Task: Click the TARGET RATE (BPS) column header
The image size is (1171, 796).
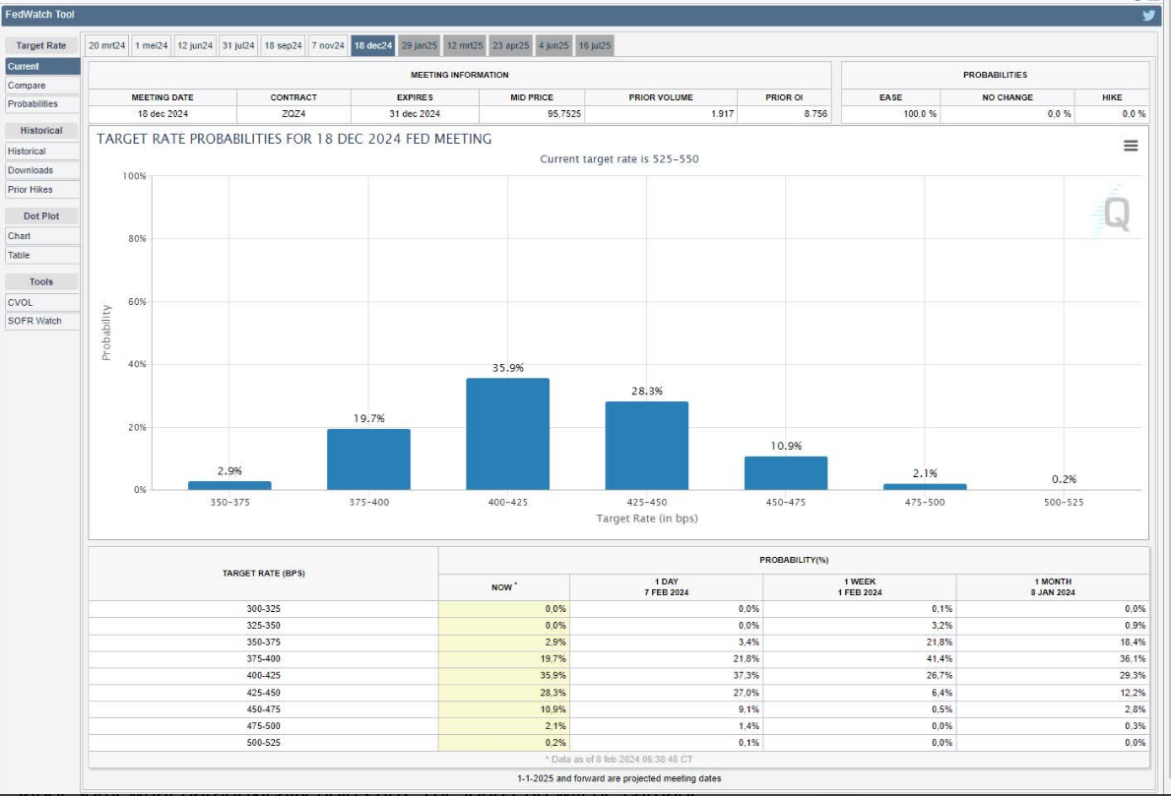Action: [x=264, y=574]
